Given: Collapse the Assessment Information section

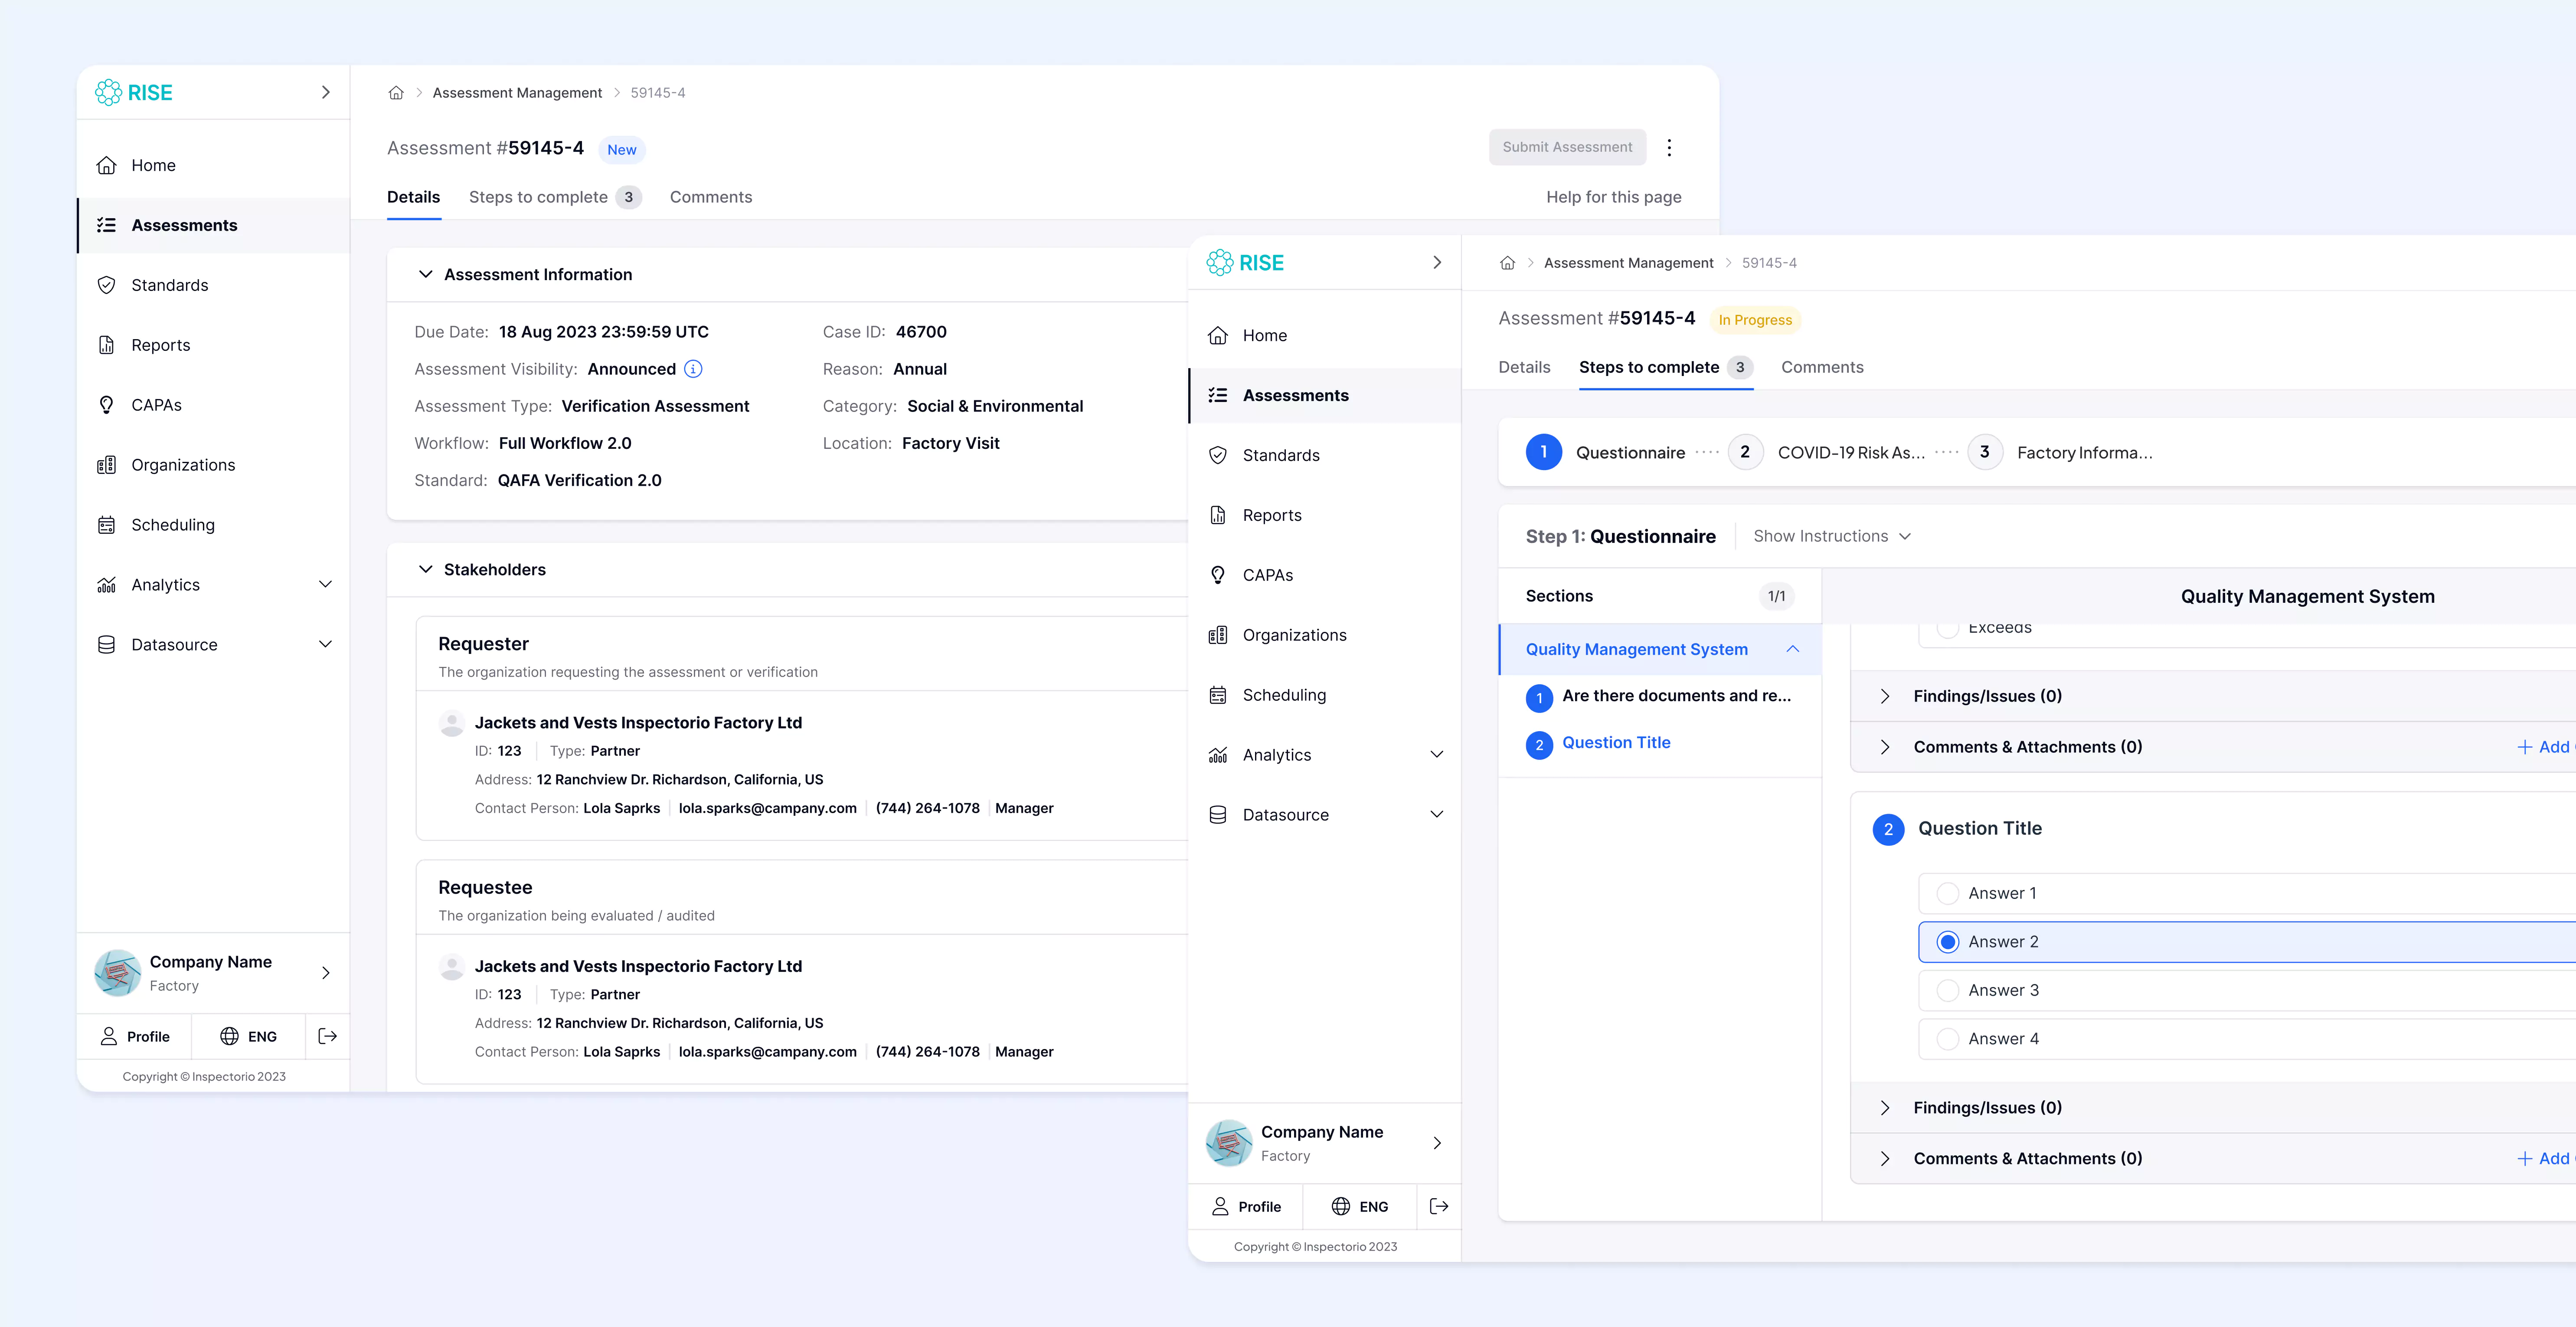Looking at the screenshot, I should click(x=426, y=274).
